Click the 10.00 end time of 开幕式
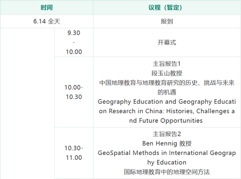This screenshot has height=179, width=241. 74,52
